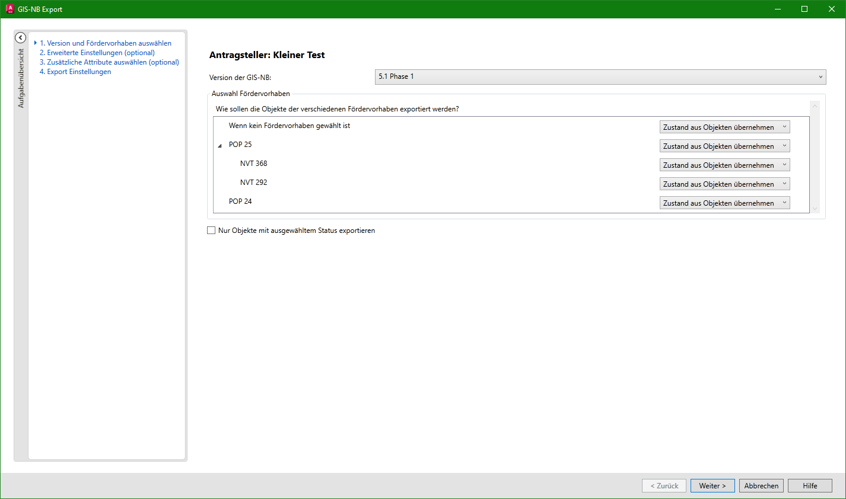Enable 'Nur Objekte mit ausgewähltem Status exportieren'
This screenshot has width=846, height=499.
pos(211,231)
